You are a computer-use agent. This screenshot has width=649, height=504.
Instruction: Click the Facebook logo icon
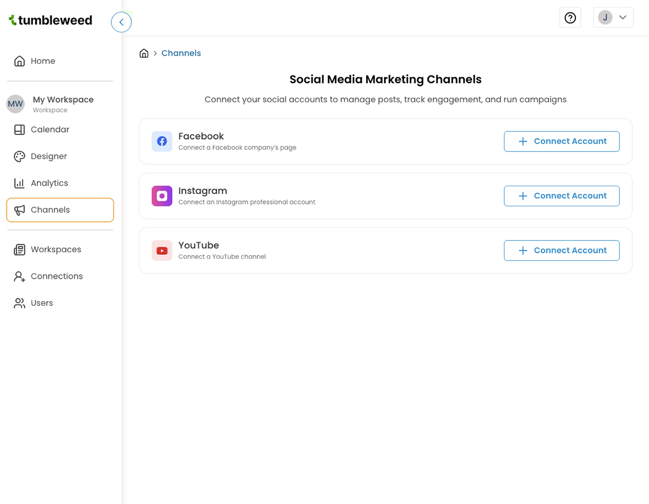(162, 141)
